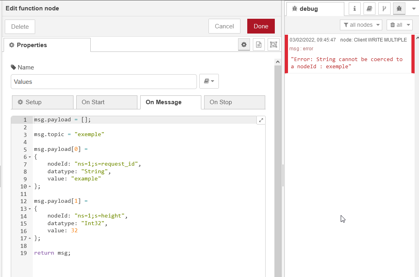The image size is (419, 277).
Task: Switch to the On Stop tab
Action: click(x=234, y=102)
